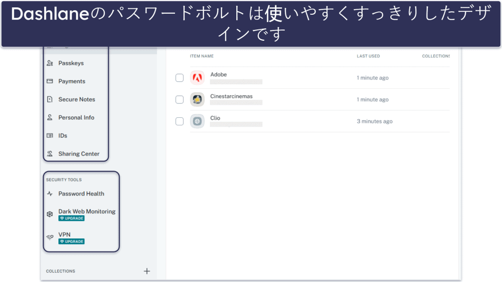Screen dimensions: 502x282
Task: Click the IDs card icon
Action: [50, 135]
